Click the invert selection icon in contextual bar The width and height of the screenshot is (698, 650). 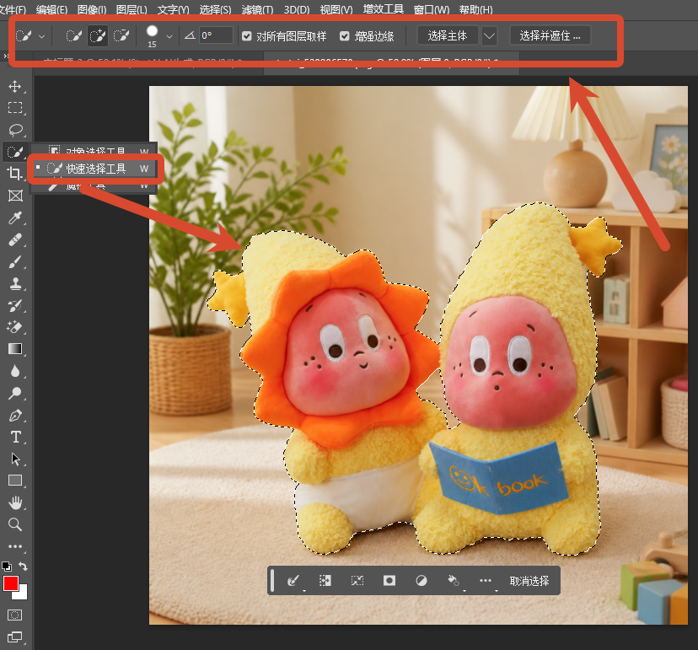325,581
